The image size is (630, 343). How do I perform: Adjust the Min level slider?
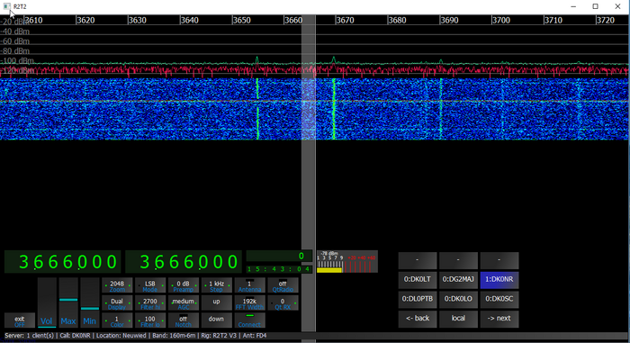(90, 302)
